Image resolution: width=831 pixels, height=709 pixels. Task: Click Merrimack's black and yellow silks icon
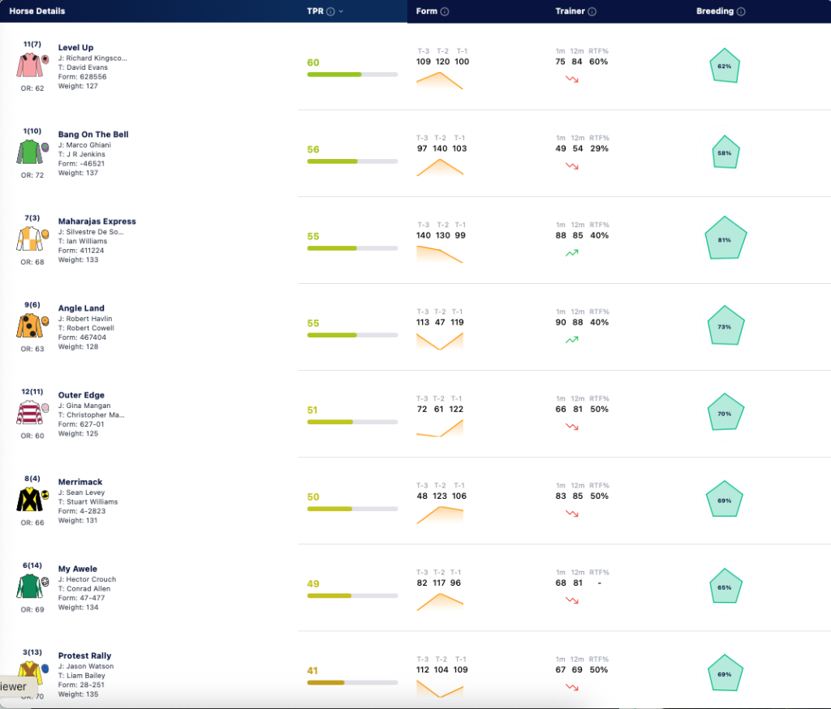point(30,499)
